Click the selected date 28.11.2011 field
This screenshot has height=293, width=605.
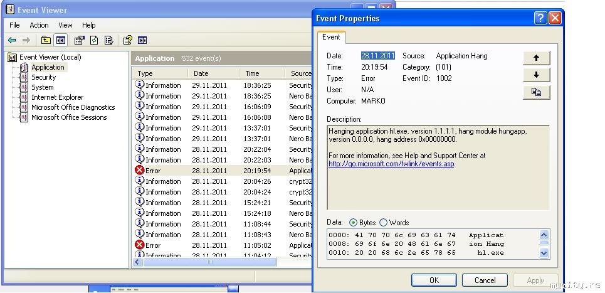pyautogui.click(x=378, y=56)
